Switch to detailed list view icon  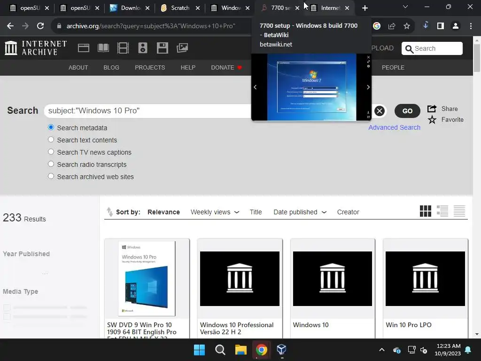point(442,211)
